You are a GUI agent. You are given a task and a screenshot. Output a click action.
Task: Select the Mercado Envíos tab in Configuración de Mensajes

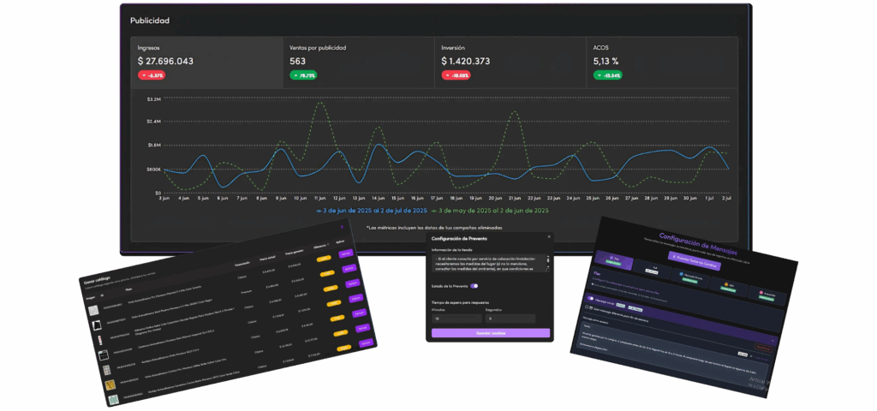pyautogui.click(x=690, y=278)
